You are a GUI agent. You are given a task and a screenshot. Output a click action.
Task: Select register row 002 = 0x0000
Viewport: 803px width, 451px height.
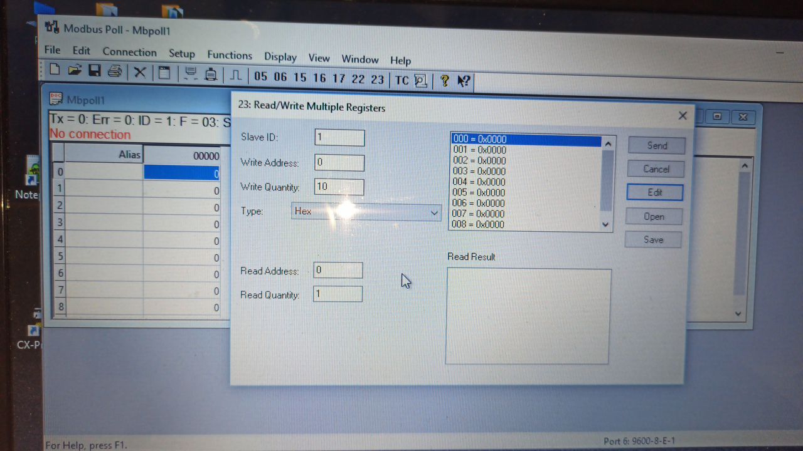click(x=526, y=161)
